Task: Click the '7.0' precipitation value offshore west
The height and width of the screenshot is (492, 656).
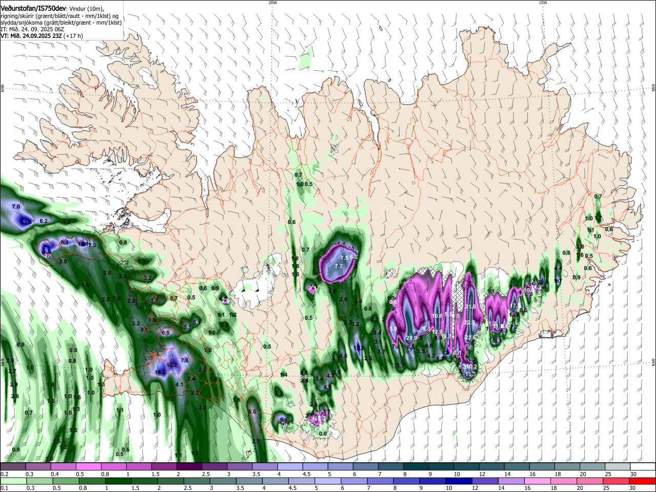Action: (15, 207)
